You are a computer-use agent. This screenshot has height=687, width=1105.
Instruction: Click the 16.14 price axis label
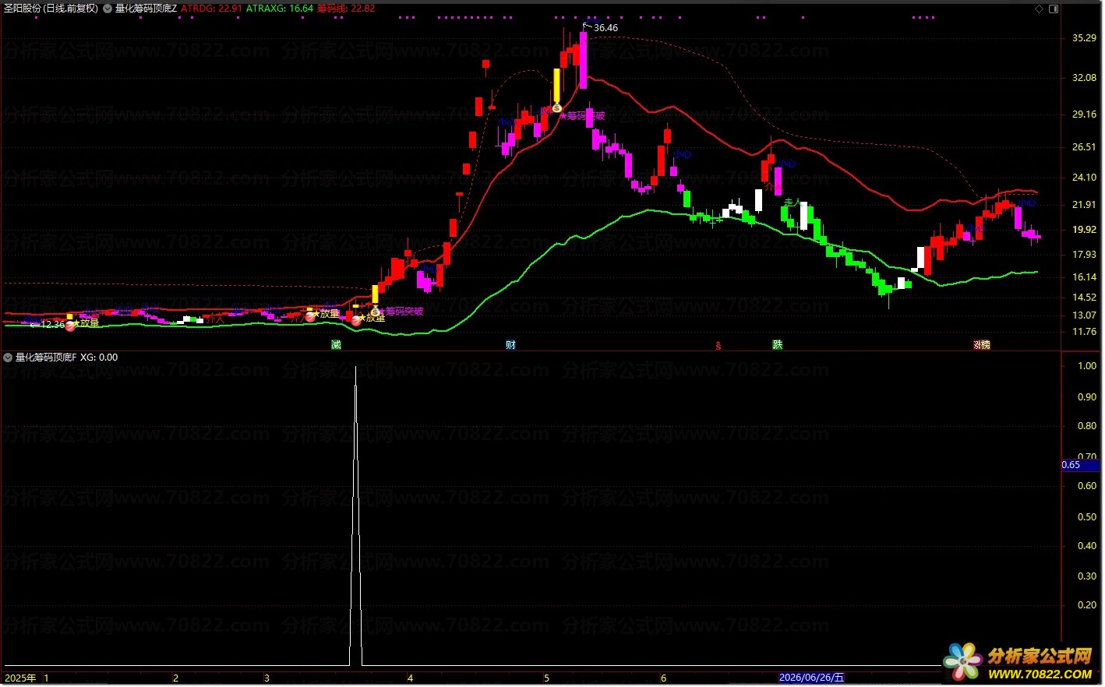tap(1084, 277)
